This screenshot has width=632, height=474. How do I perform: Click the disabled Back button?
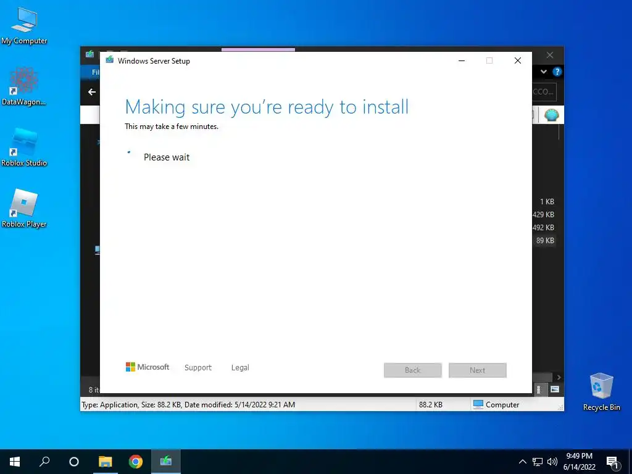(413, 370)
